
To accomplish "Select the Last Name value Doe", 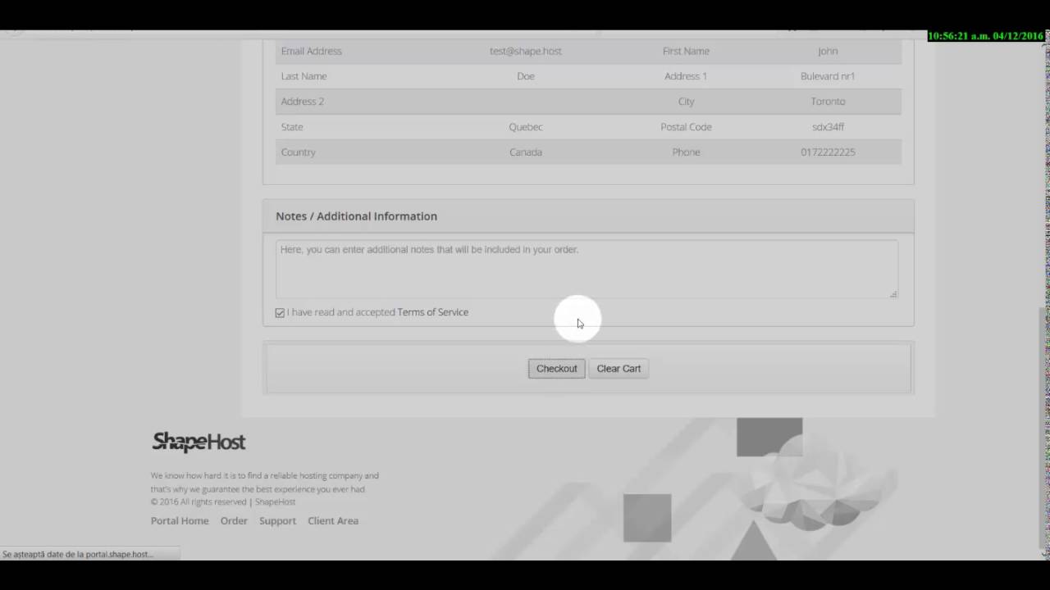I will [526, 76].
